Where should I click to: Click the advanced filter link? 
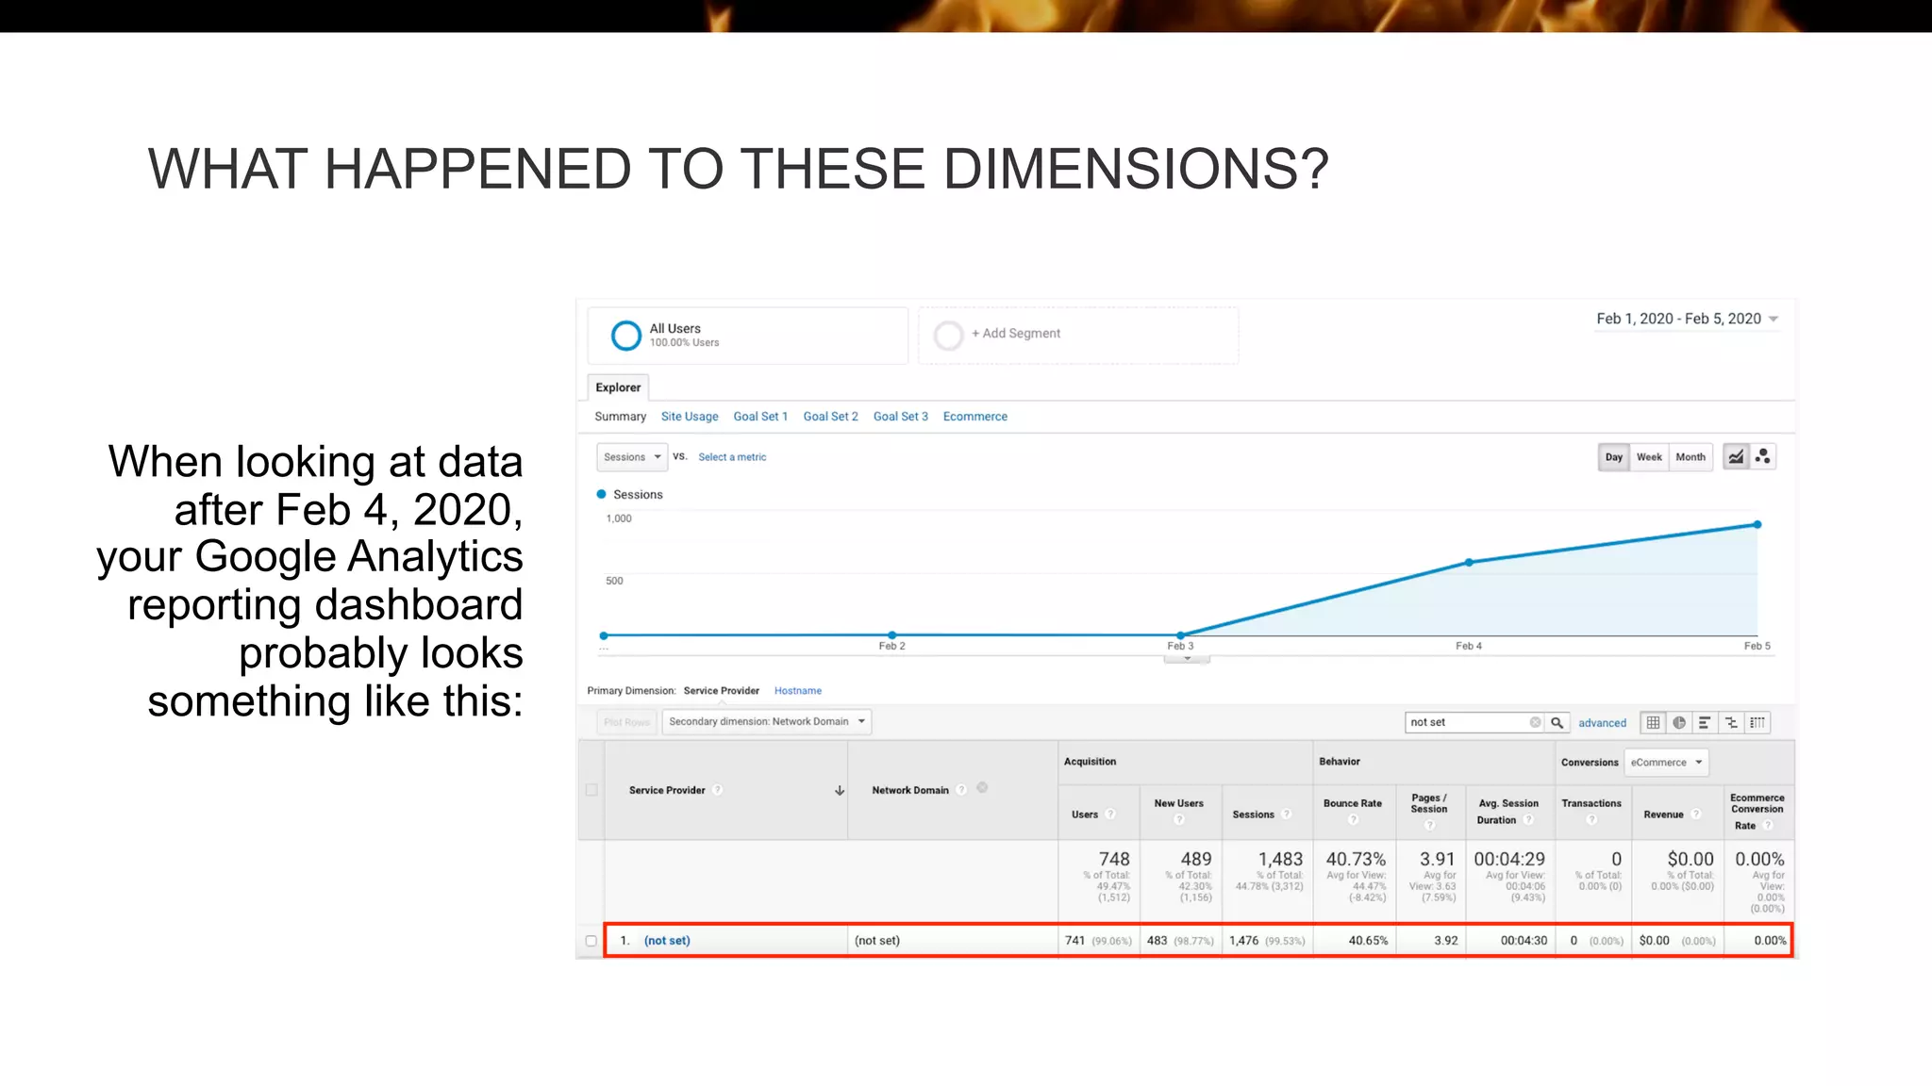coord(1602,723)
